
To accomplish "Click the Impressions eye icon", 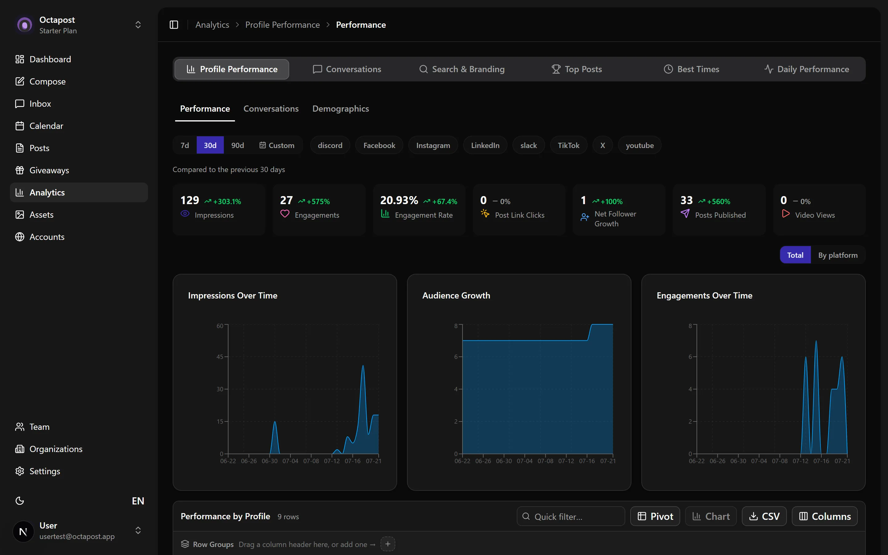I will click(185, 214).
